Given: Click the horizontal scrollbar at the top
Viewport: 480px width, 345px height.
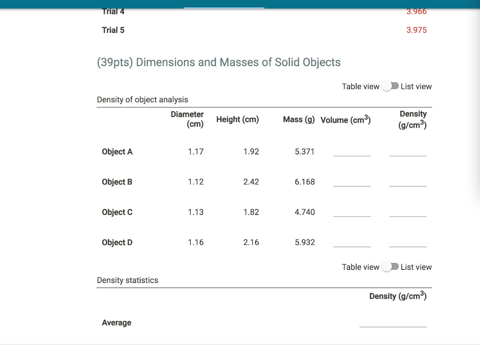Looking at the screenshot, I should point(224,7).
